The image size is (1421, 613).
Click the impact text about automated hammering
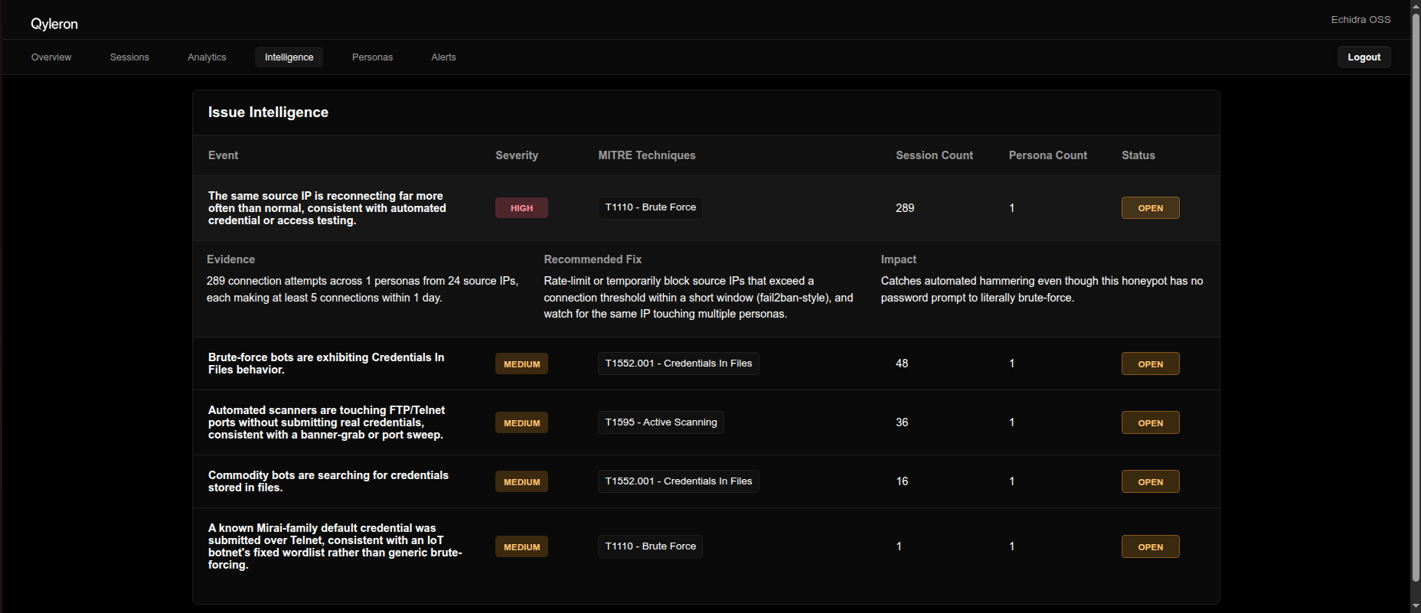coord(1041,289)
